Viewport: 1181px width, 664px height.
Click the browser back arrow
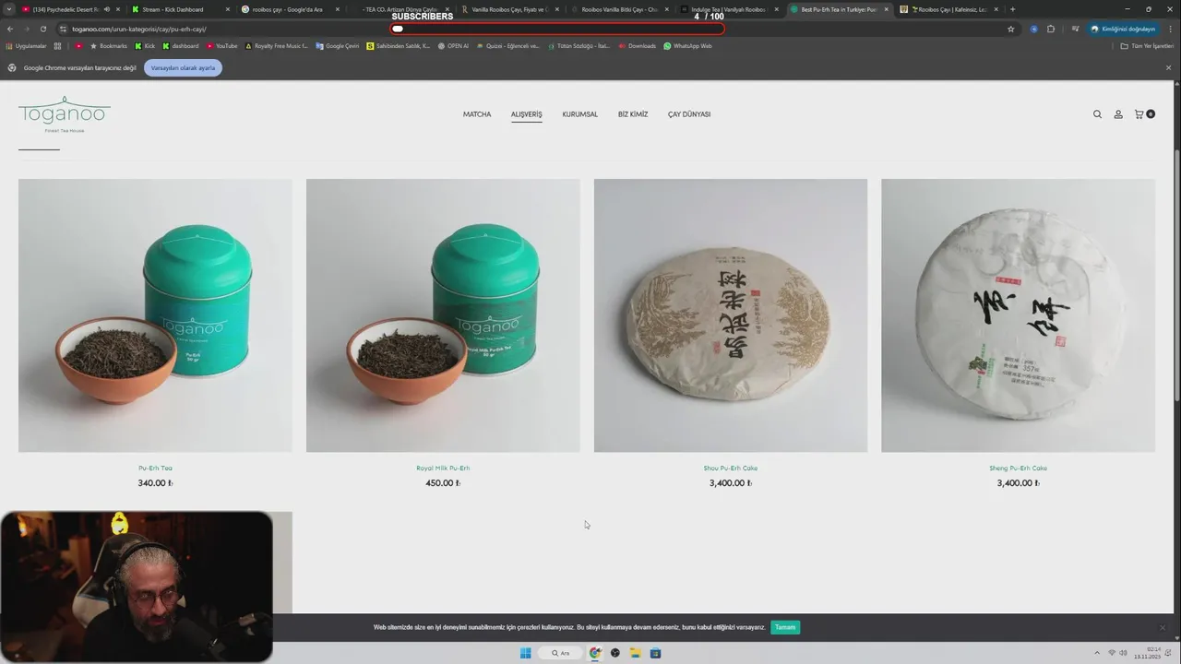10,29
